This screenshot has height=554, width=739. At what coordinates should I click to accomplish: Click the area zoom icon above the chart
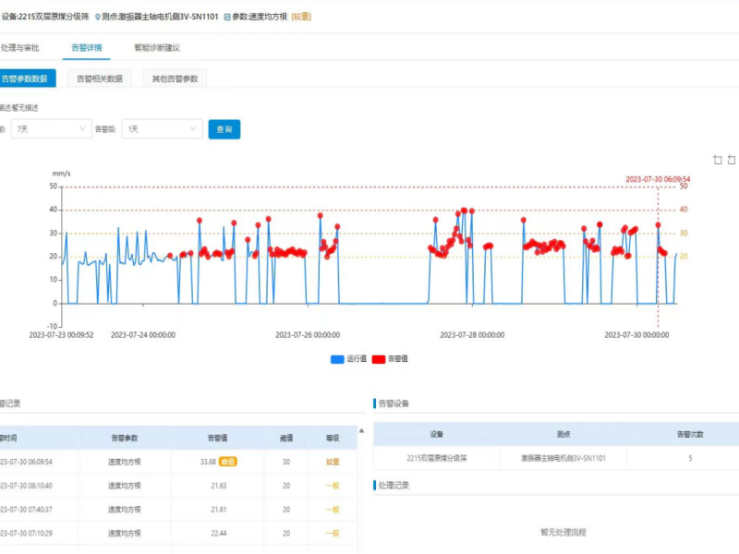(717, 160)
